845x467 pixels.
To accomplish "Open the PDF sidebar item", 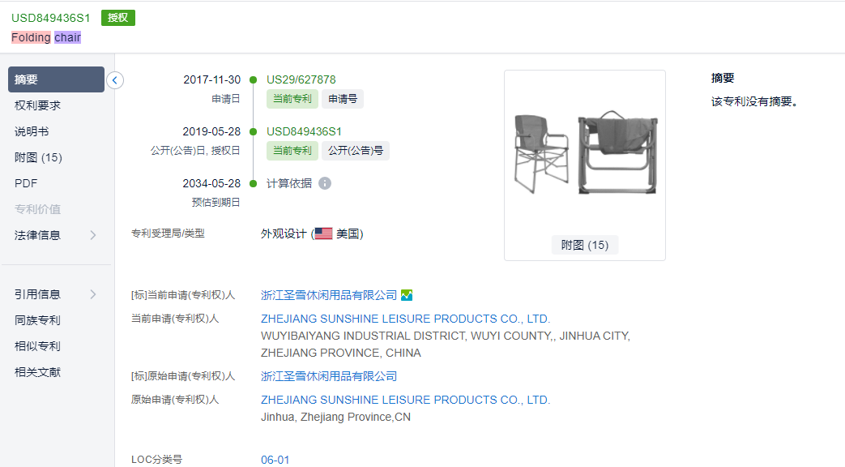I will tap(26, 183).
